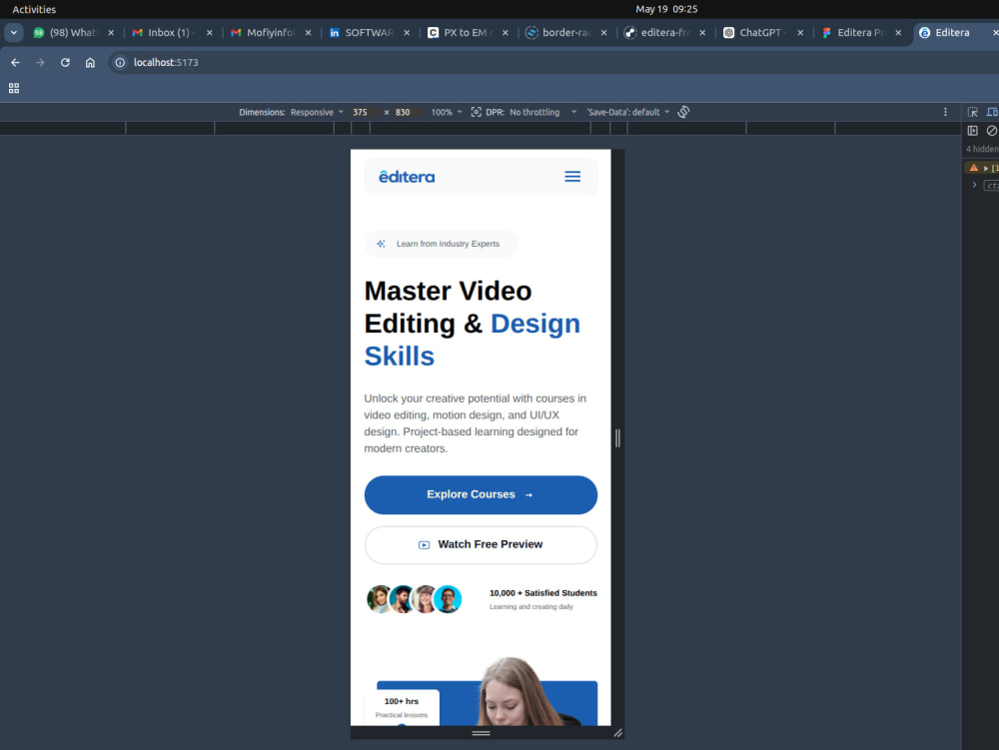Close the PX to EM tab
Screen dimensions: 999x750
click(505, 33)
